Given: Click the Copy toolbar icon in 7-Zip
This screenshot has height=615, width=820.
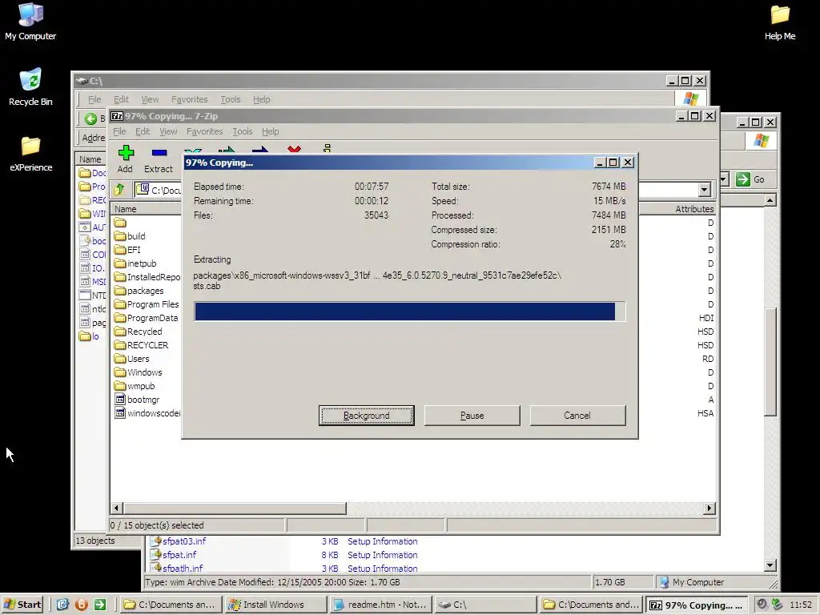Looking at the screenshot, I should [x=227, y=150].
